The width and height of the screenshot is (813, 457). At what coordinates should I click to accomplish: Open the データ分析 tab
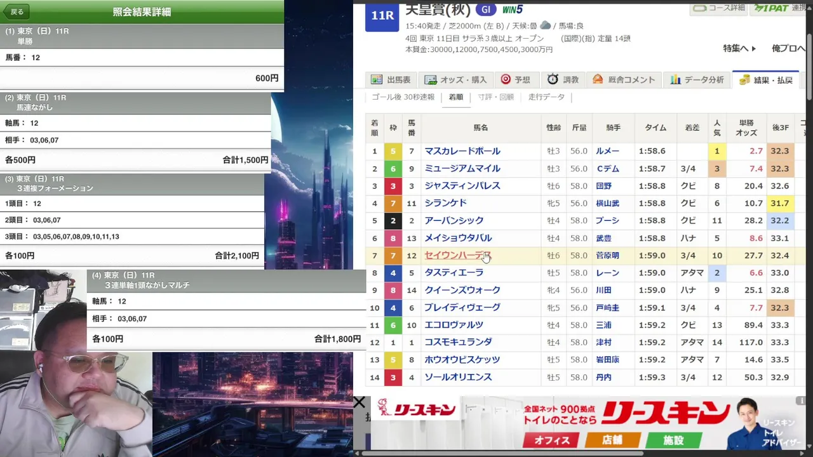click(x=697, y=79)
